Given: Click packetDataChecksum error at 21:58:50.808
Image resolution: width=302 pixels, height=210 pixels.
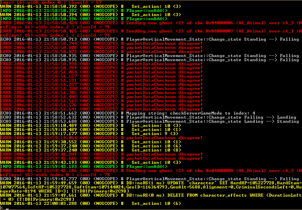Looking at the screenshot, I should coord(101,48).
